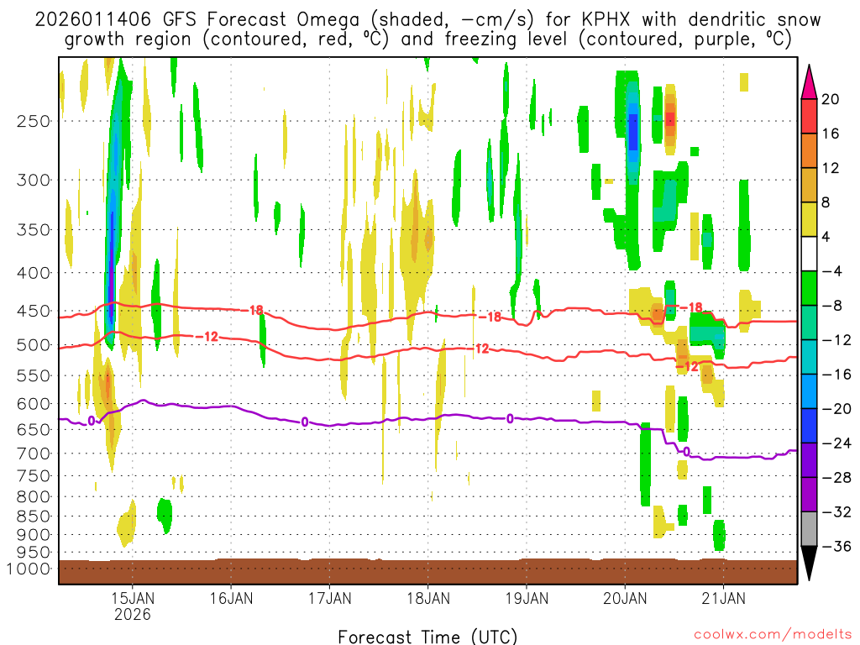
Task: Click the 750 pressure level label
Action: [x=34, y=476]
